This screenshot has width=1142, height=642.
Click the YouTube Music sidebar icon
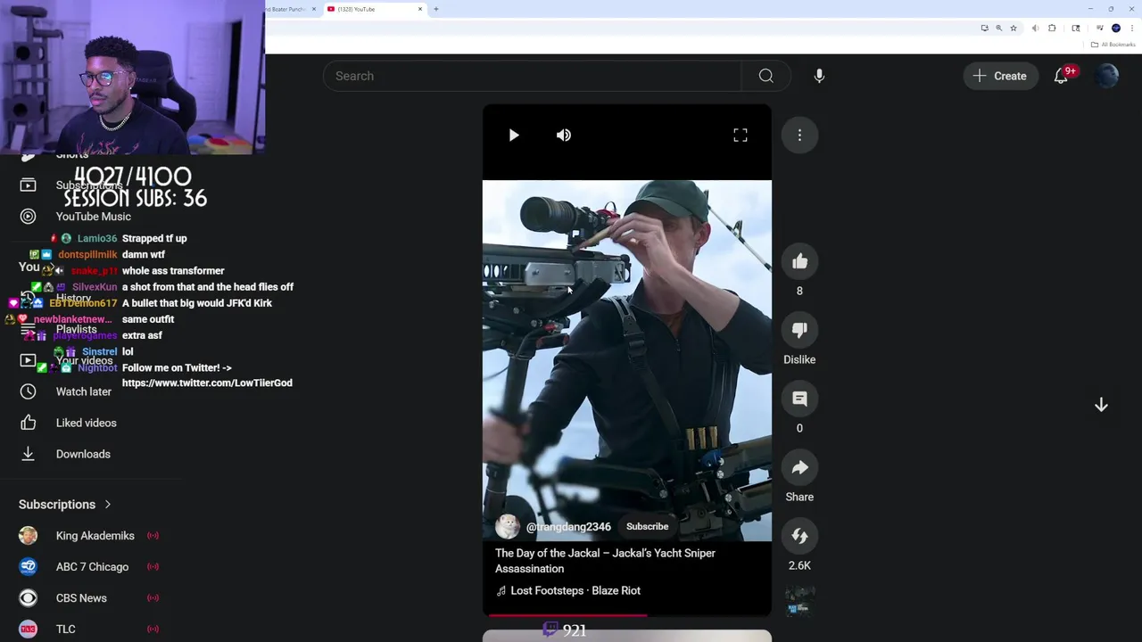click(x=29, y=216)
